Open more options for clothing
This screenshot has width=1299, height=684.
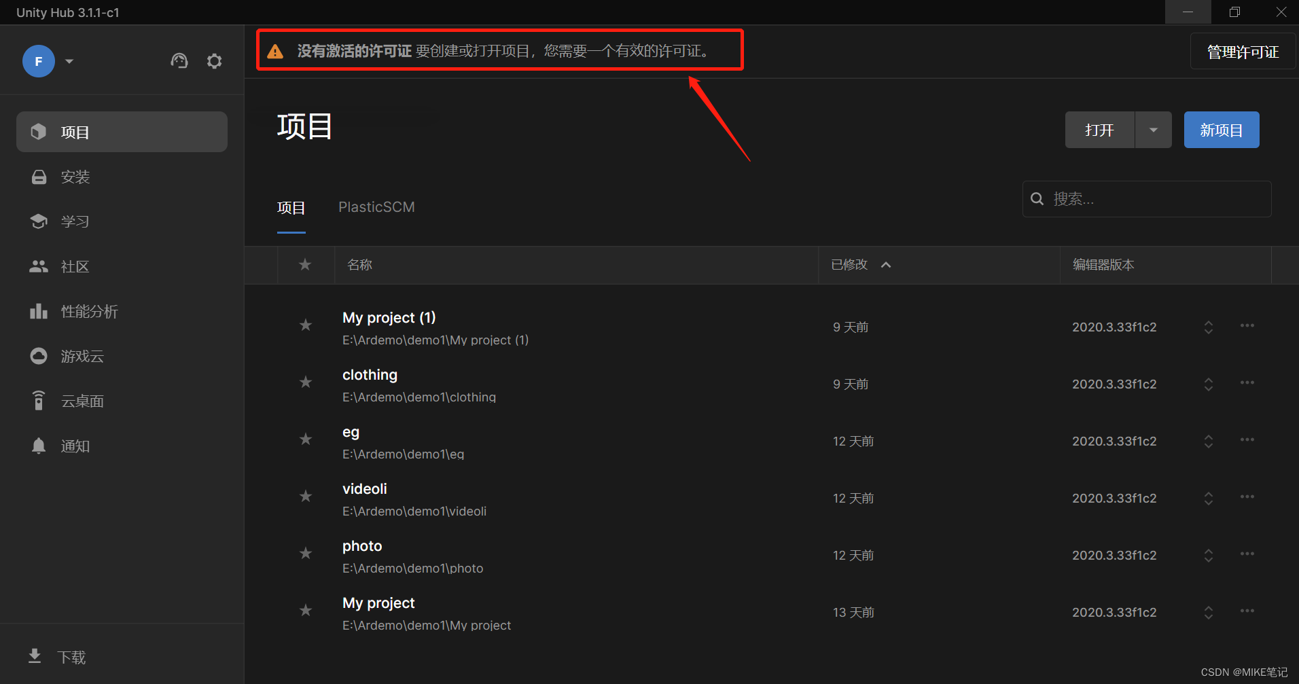click(x=1247, y=383)
